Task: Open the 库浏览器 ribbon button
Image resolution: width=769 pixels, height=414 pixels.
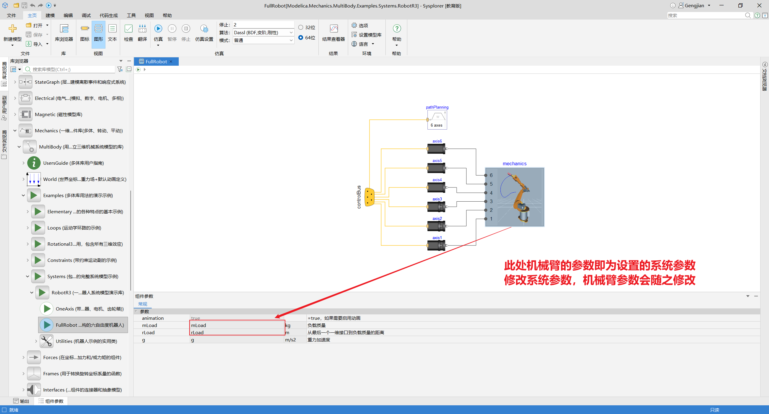Action: coord(64,33)
